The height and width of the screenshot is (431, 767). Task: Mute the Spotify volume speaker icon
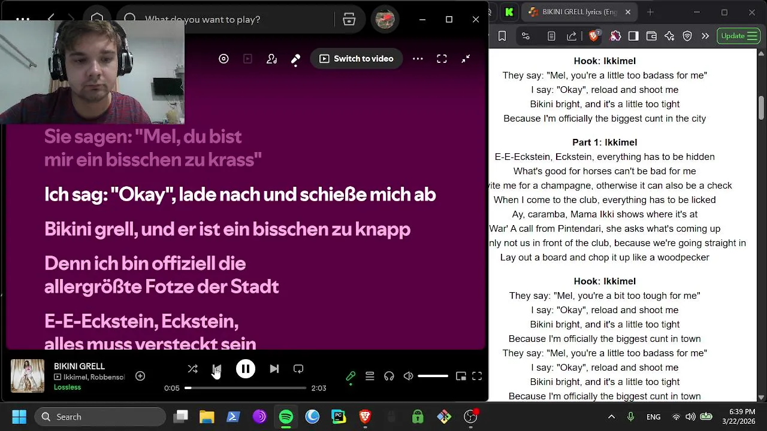(408, 376)
